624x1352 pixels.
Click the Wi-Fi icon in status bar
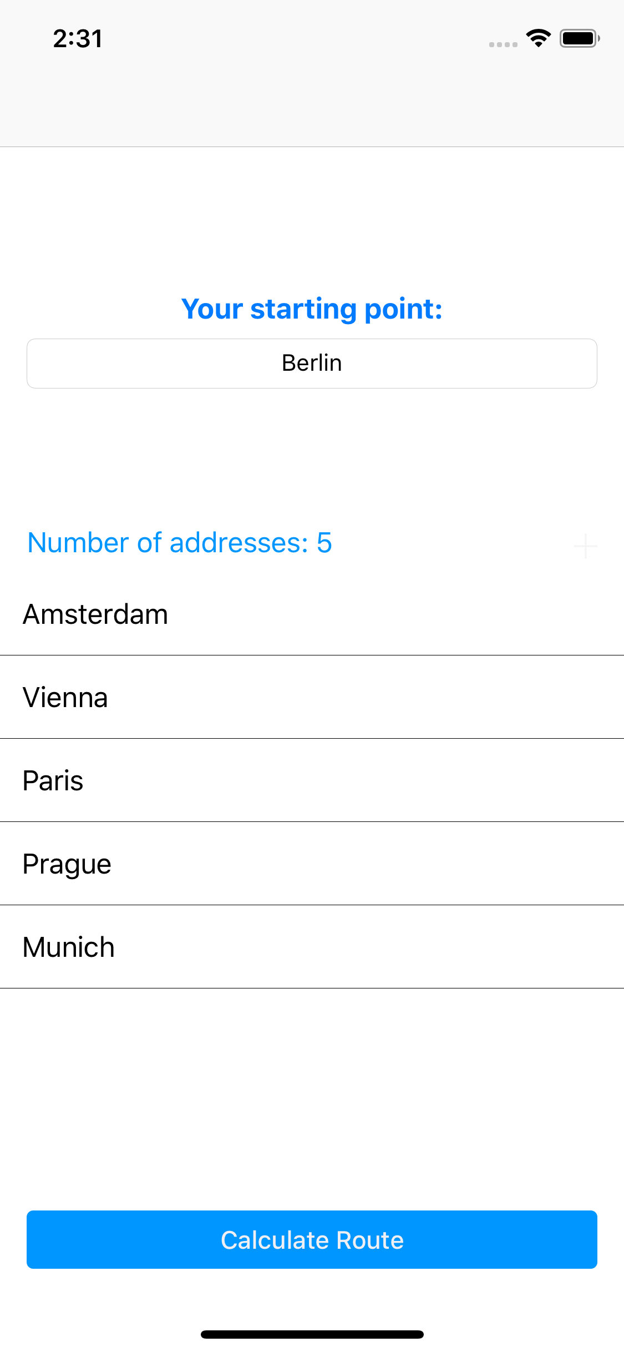536,38
